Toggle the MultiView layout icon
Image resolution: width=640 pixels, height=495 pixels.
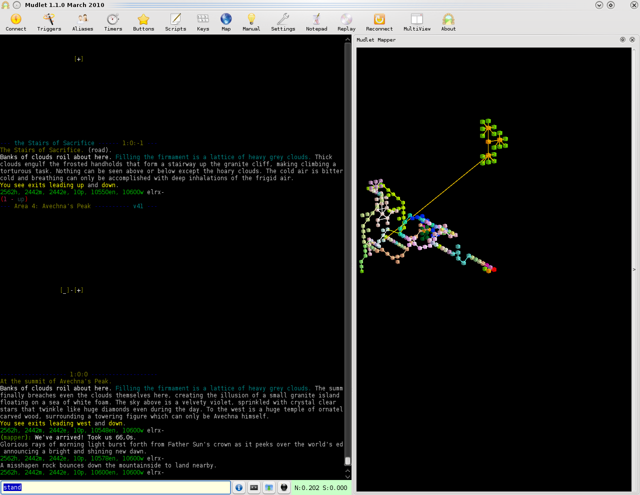tap(417, 23)
